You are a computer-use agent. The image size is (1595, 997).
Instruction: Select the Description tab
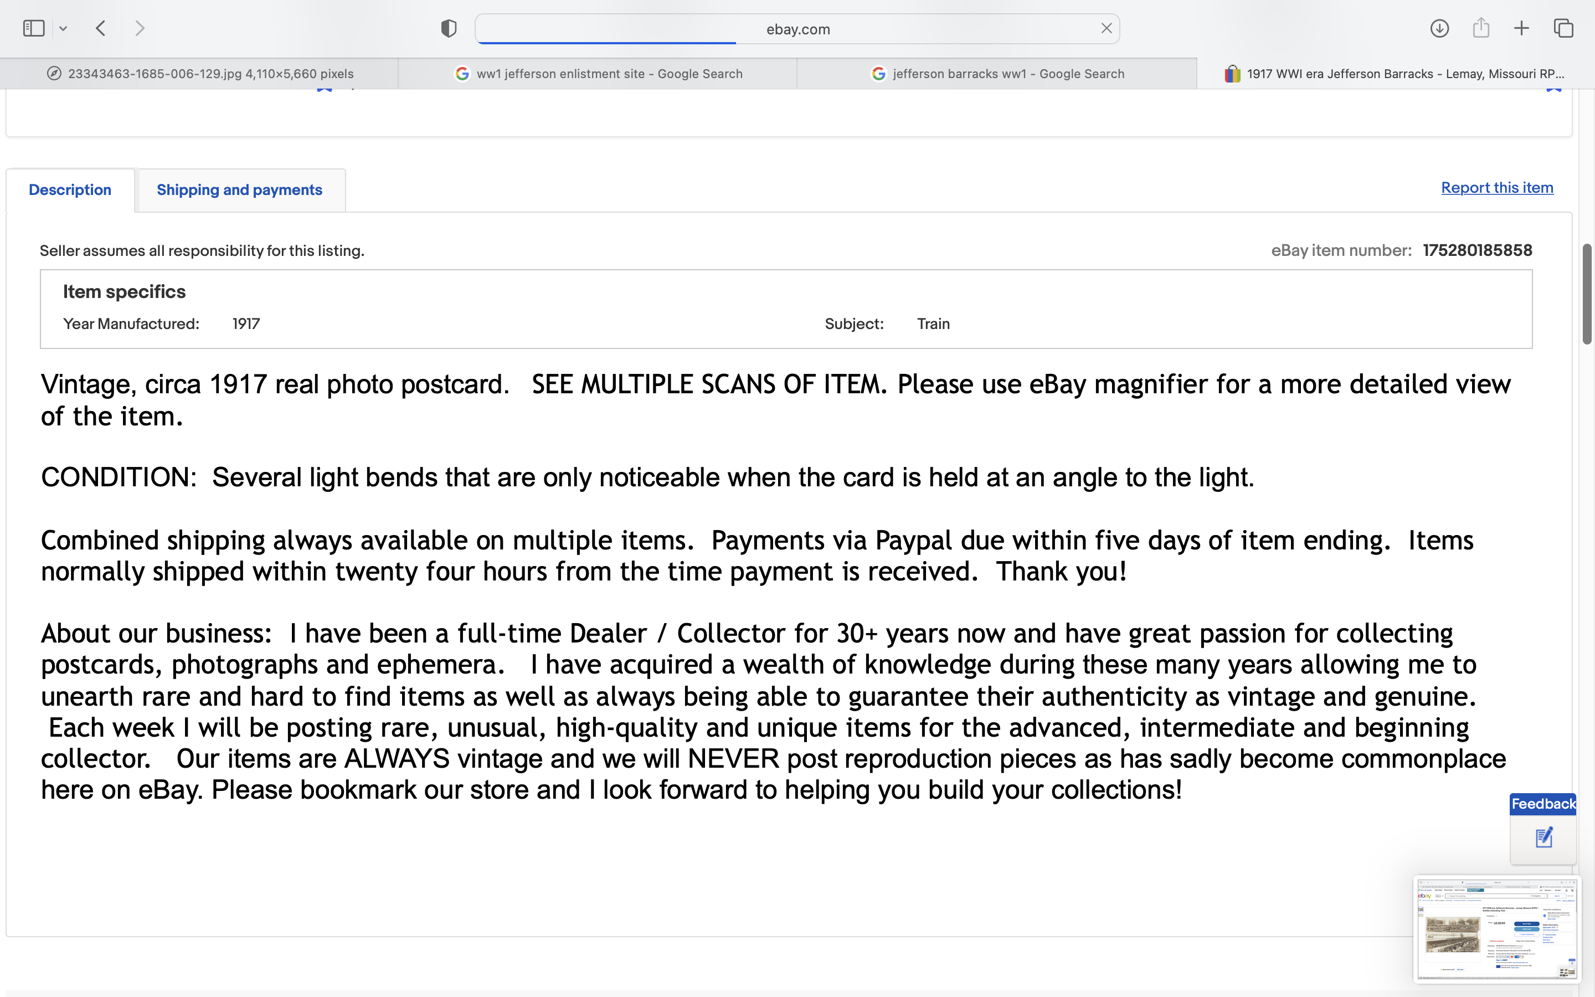tap(70, 190)
